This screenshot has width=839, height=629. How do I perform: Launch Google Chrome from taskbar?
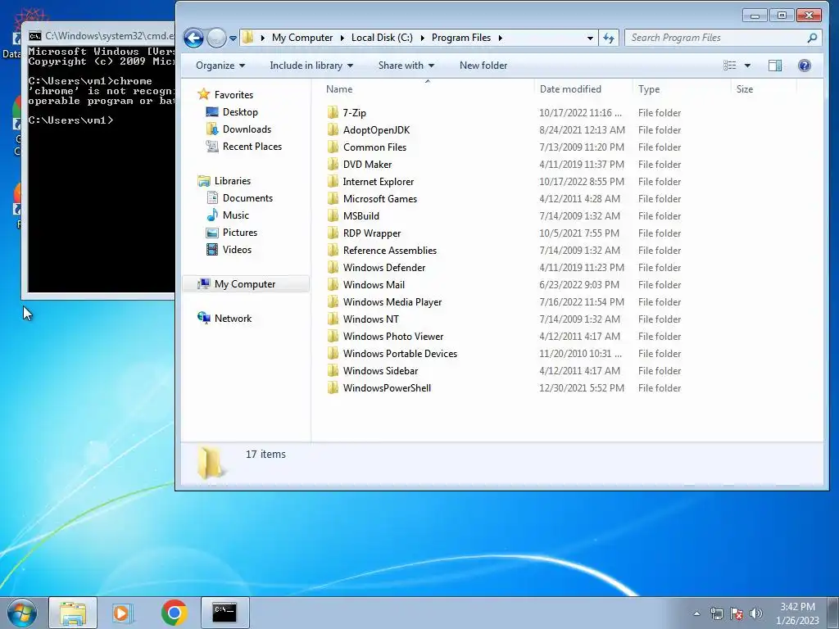click(174, 613)
